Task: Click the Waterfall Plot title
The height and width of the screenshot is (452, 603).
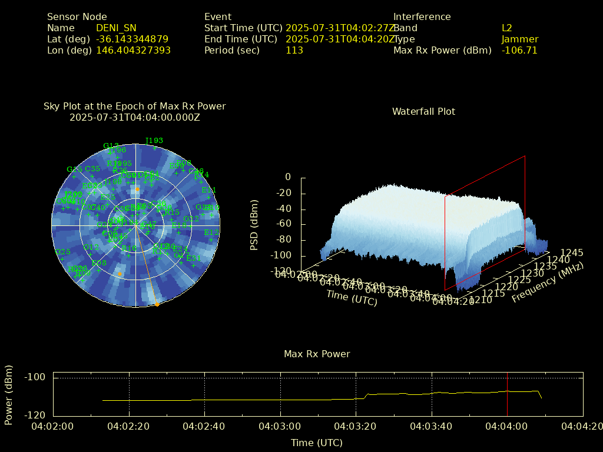Action: point(423,111)
